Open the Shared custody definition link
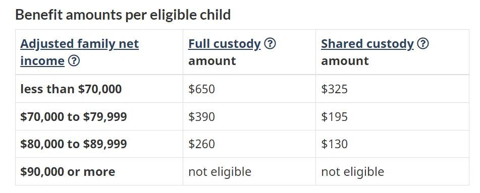This screenshot has width=480, height=193. [x=367, y=44]
